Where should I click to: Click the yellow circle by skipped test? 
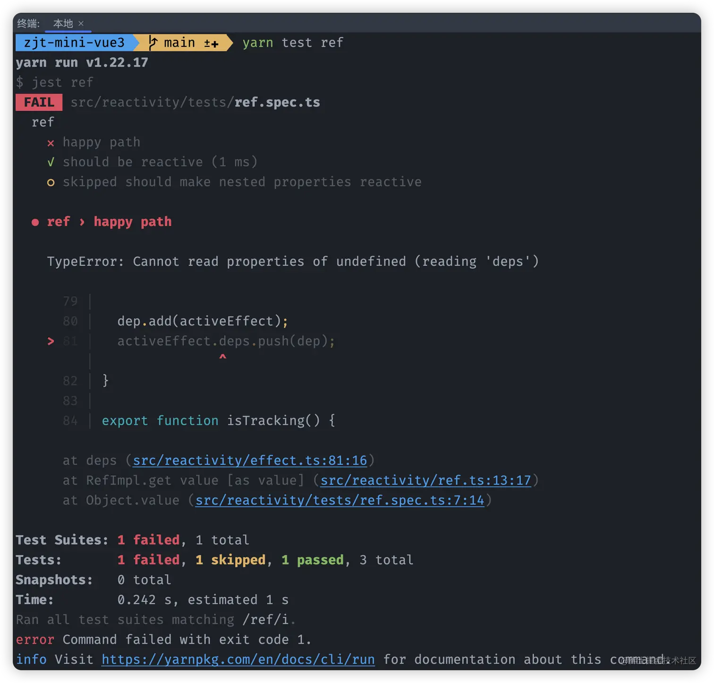coord(51,182)
